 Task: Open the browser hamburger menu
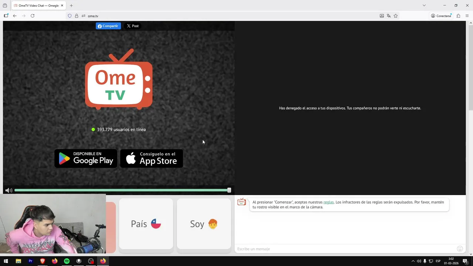pos(467,16)
